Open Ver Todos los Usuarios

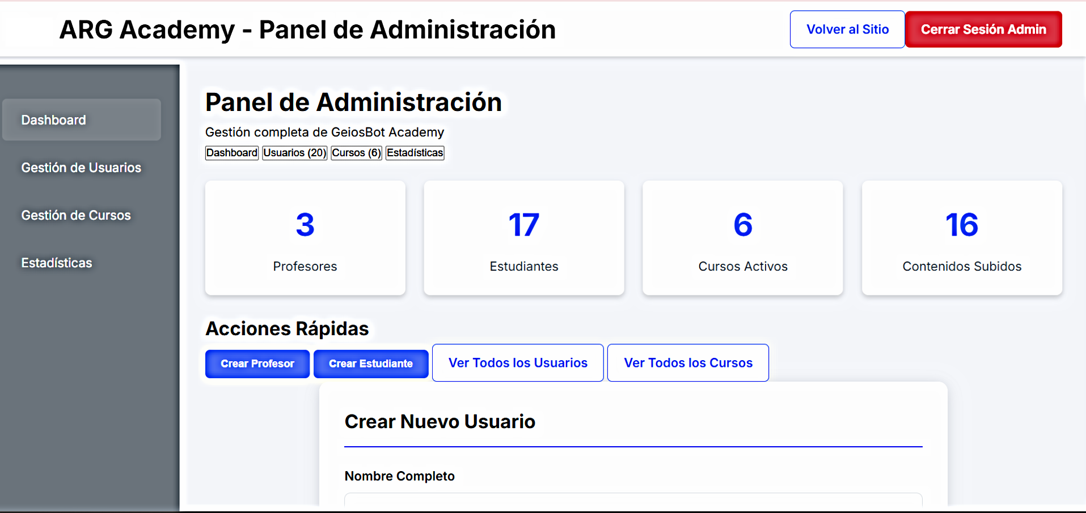517,362
